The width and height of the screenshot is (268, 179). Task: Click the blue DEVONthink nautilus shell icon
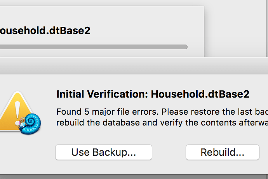point(30,124)
